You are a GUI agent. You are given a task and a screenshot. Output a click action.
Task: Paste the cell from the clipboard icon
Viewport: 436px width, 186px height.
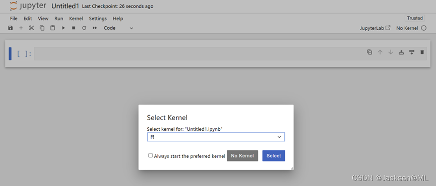point(52,28)
